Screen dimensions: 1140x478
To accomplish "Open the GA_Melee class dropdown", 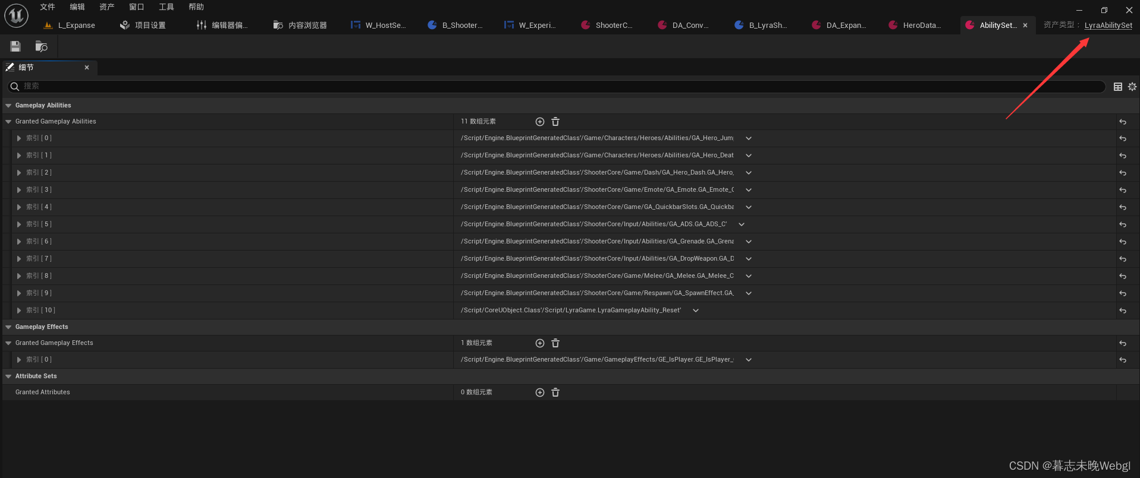I will (x=749, y=276).
